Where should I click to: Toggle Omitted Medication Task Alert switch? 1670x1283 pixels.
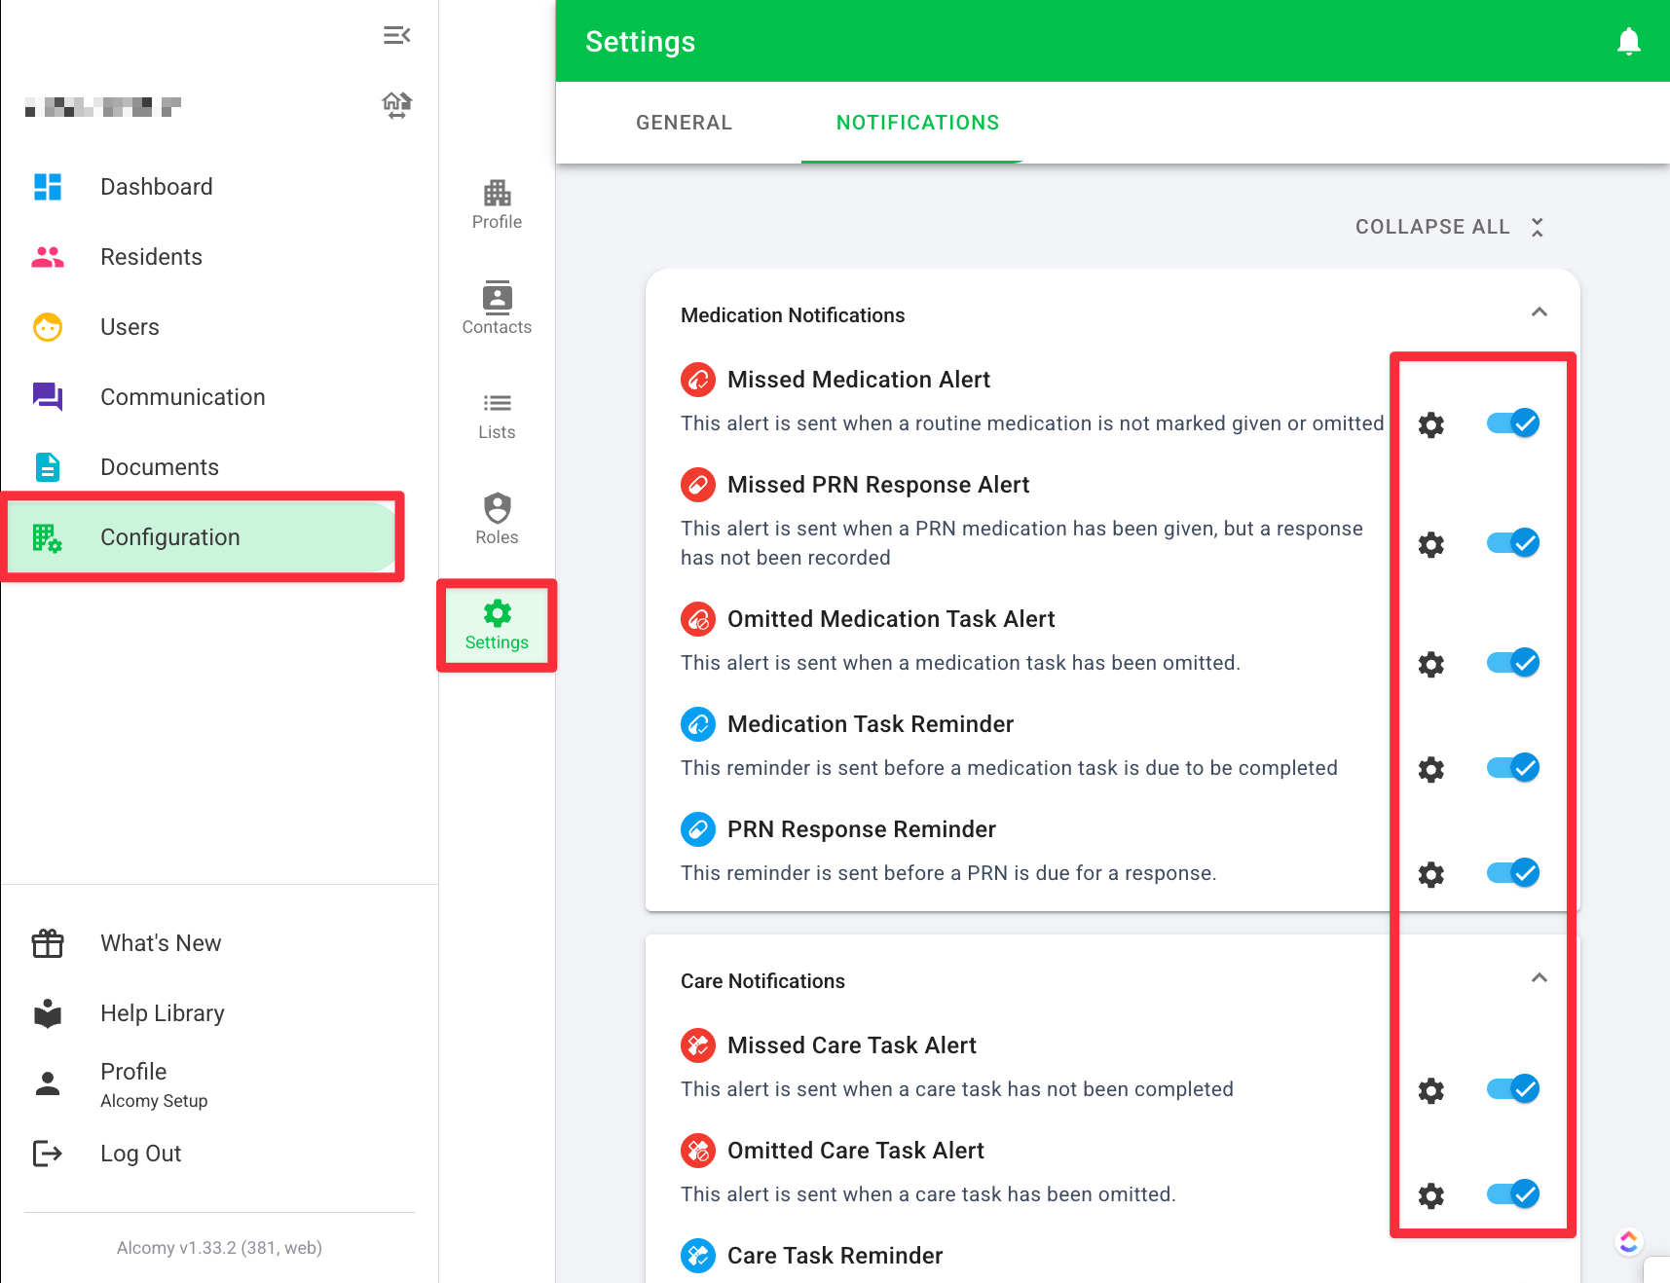(1513, 663)
